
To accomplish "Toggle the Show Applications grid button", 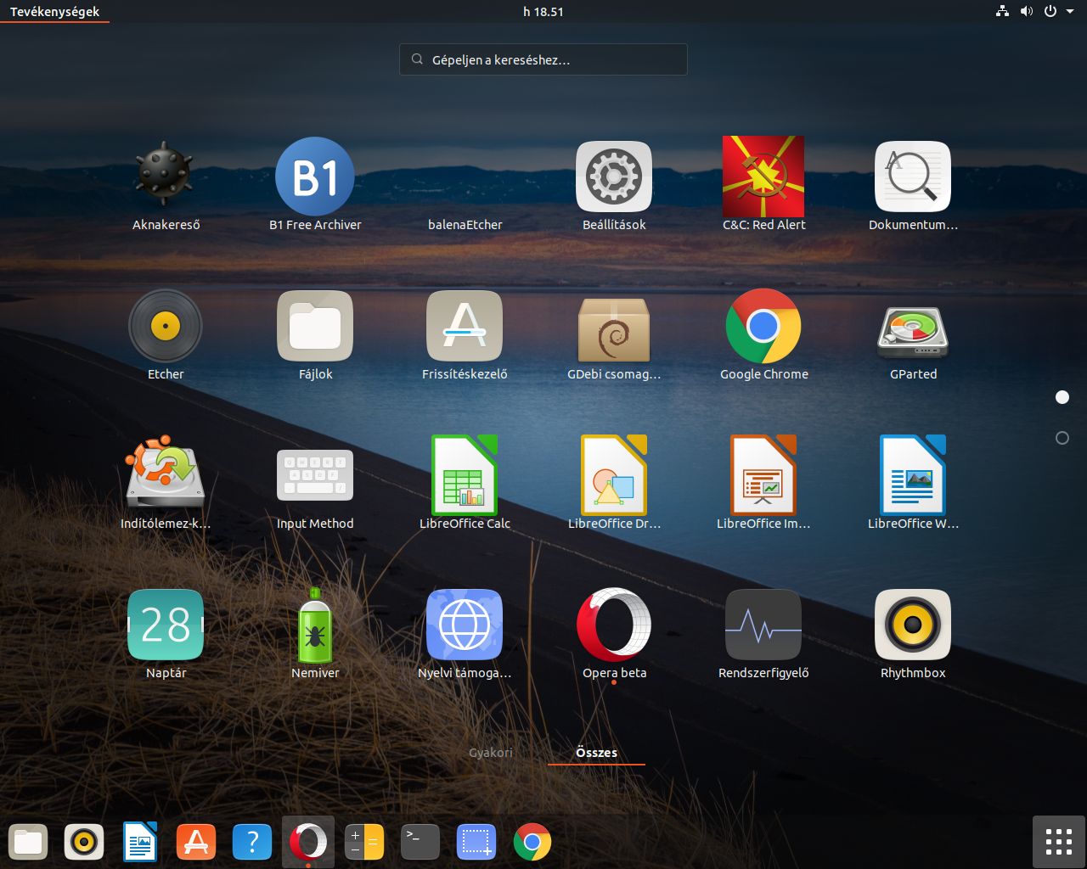I will tap(1059, 842).
